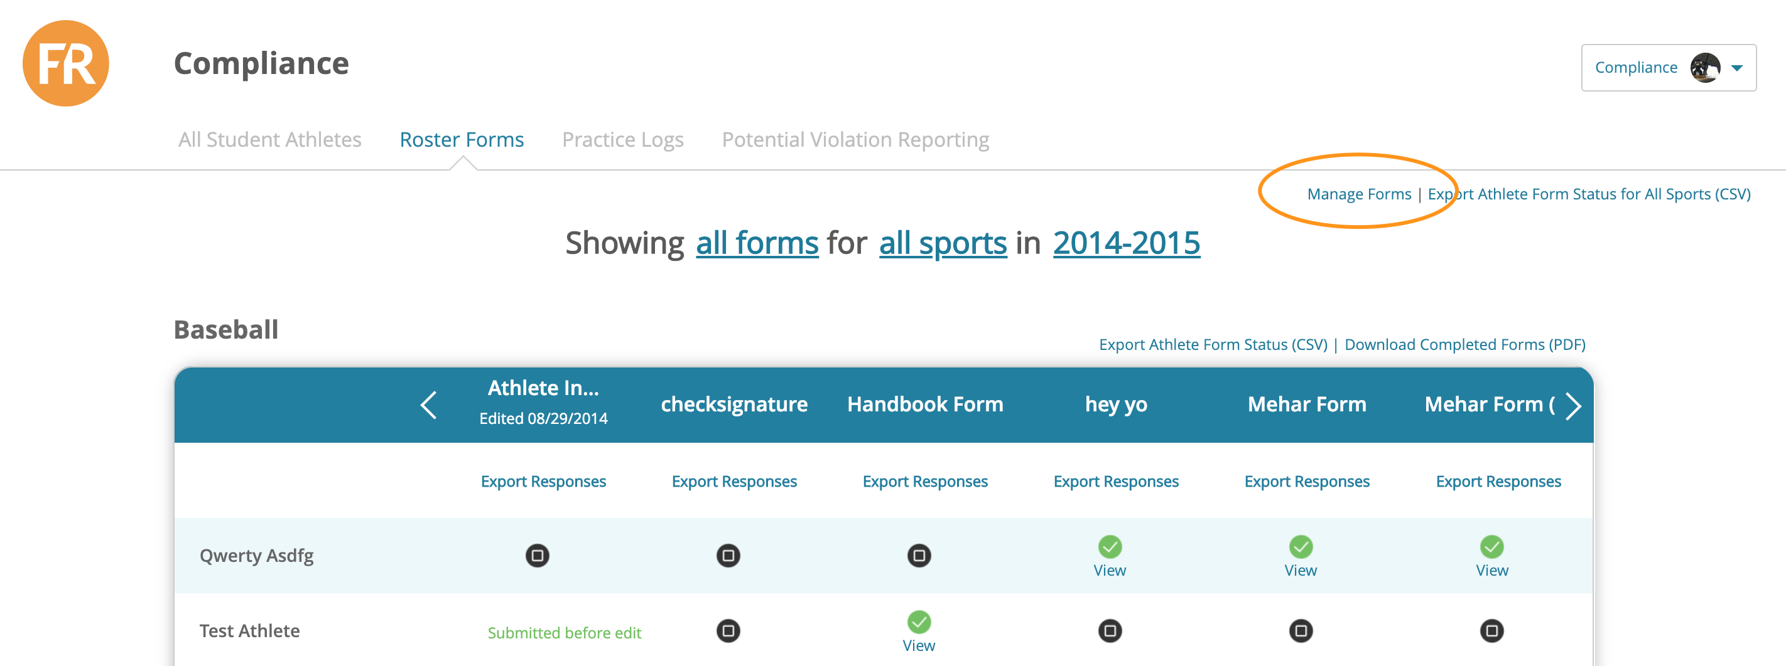Change the 'all forms' filter
The width and height of the screenshot is (1786, 666).
(x=757, y=243)
